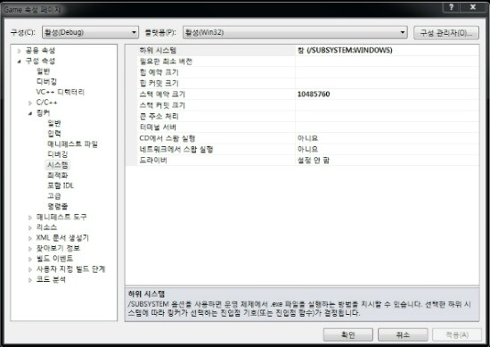Select the 최적화 tree item

click(x=58, y=175)
